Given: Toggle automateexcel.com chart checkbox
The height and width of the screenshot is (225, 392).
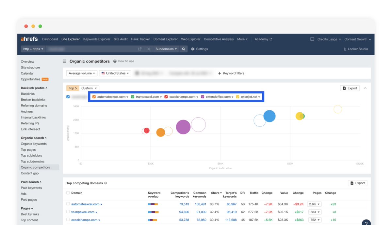Looking at the screenshot, I should 94,97.
